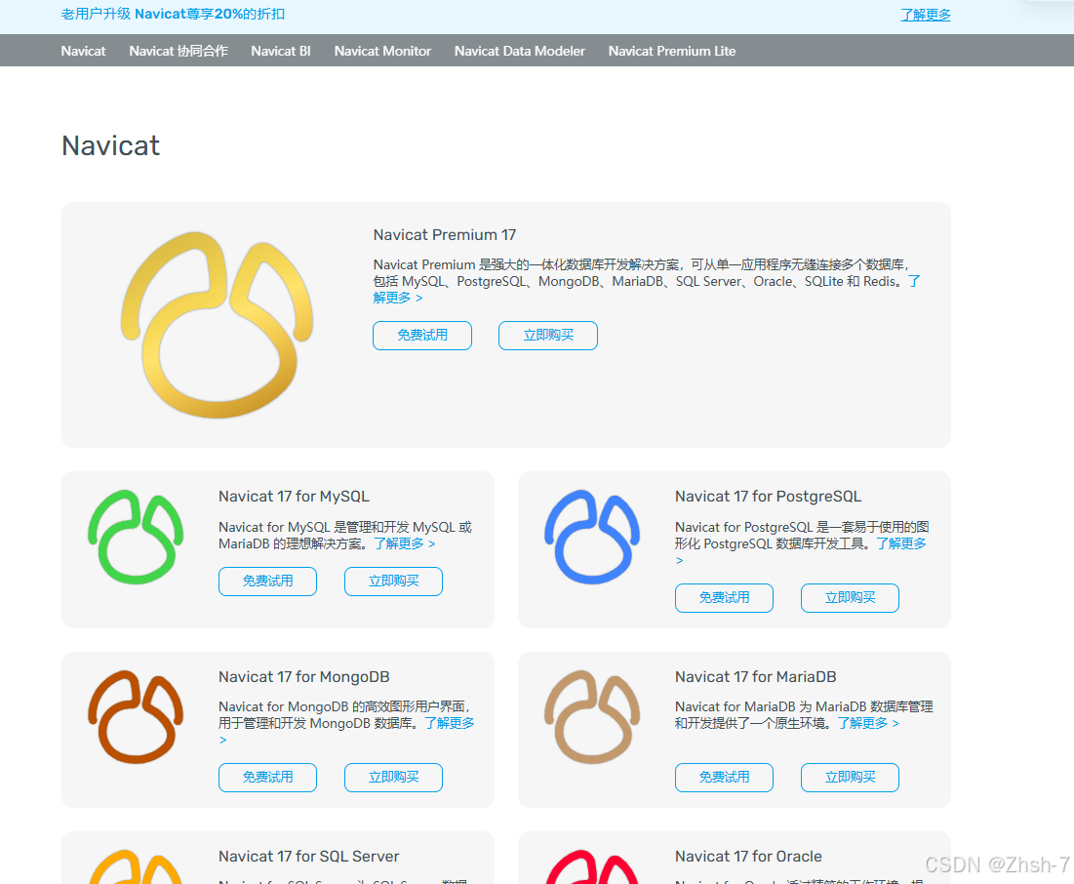This screenshot has height=884, width=1074.
Task: Open the Navicat menu item
Action: (x=83, y=51)
